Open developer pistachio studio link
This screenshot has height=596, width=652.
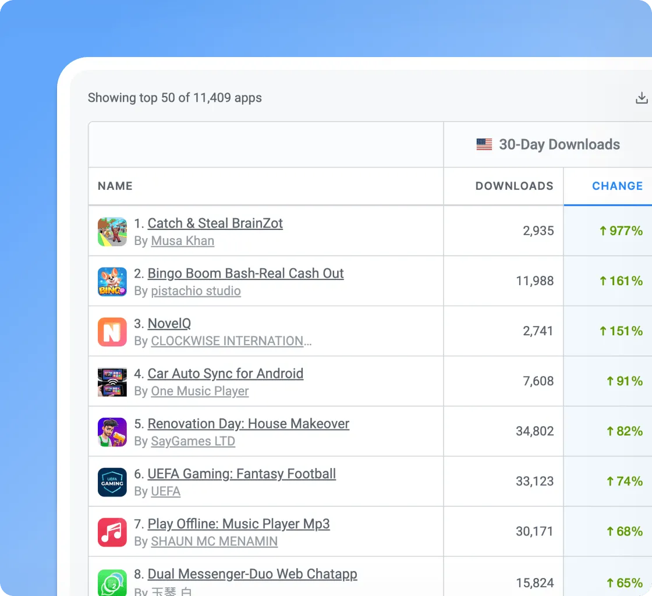coord(196,291)
